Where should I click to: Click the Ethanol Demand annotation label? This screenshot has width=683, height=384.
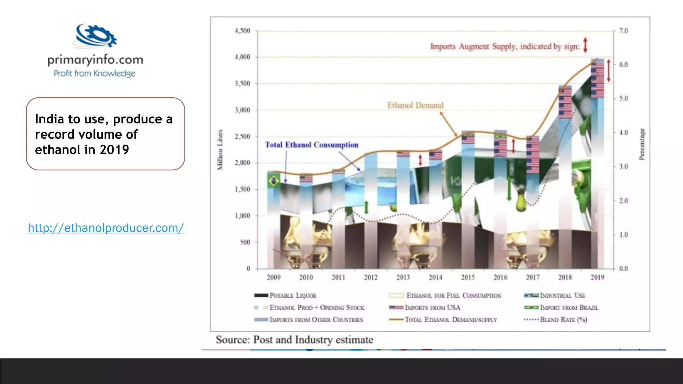(x=415, y=105)
